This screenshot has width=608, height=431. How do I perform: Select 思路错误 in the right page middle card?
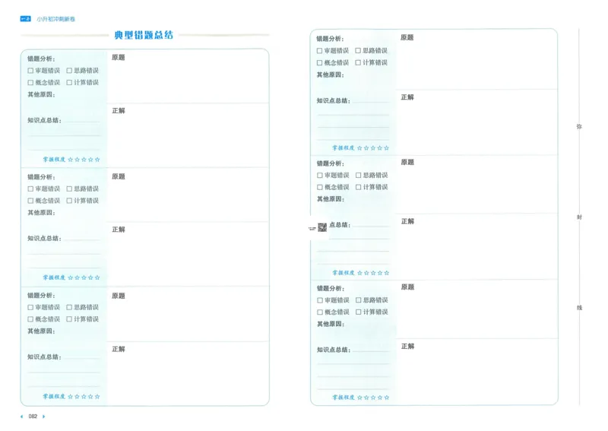(x=358, y=176)
